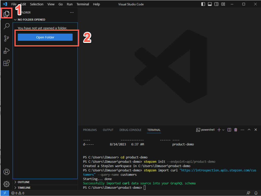The image size is (261, 196).
Task: Expand the Outline section
Action: (24, 182)
